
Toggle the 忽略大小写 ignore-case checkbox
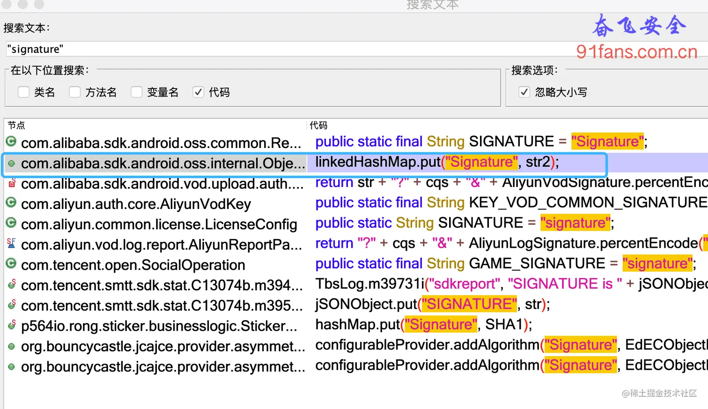point(524,92)
